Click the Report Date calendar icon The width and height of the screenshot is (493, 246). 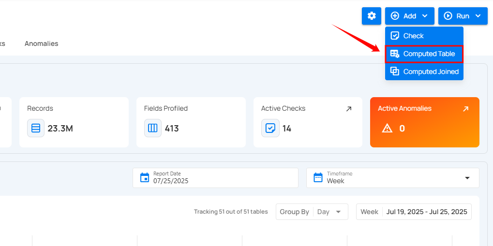point(144,178)
